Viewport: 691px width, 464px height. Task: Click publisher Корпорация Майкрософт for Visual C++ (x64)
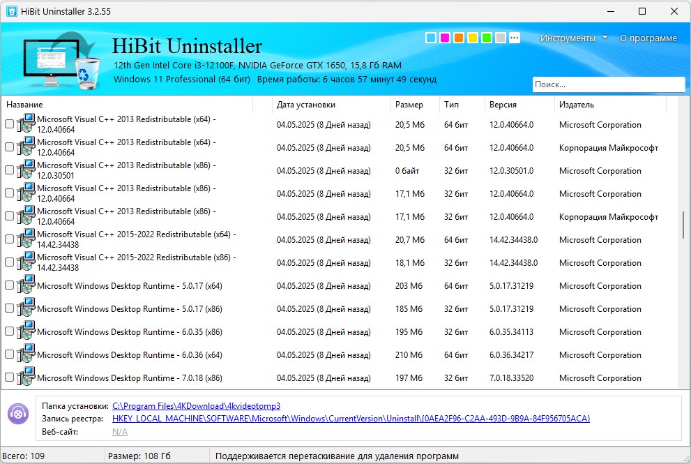click(609, 148)
